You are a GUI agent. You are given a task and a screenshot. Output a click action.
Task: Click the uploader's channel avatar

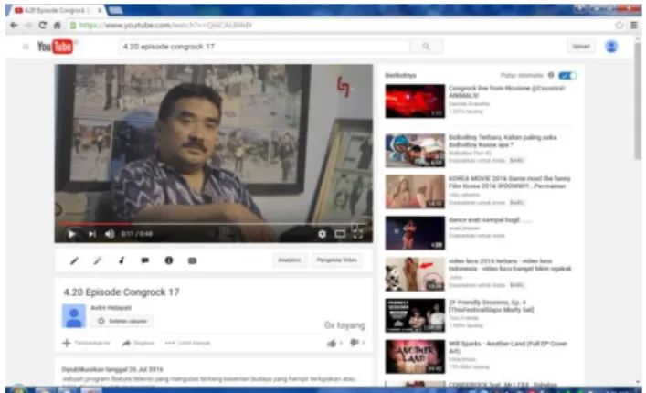pyautogui.click(x=74, y=316)
